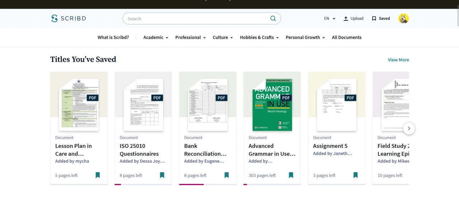Image resolution: width=459 pixels, height=198 pixels.
Task: Click reading progress bar of Advanced Grammar
Action: [272, 184]
